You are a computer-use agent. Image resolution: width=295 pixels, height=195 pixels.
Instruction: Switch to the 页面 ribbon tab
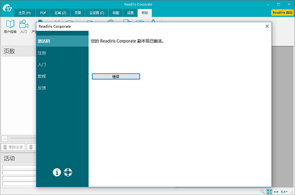click(78, 13)
